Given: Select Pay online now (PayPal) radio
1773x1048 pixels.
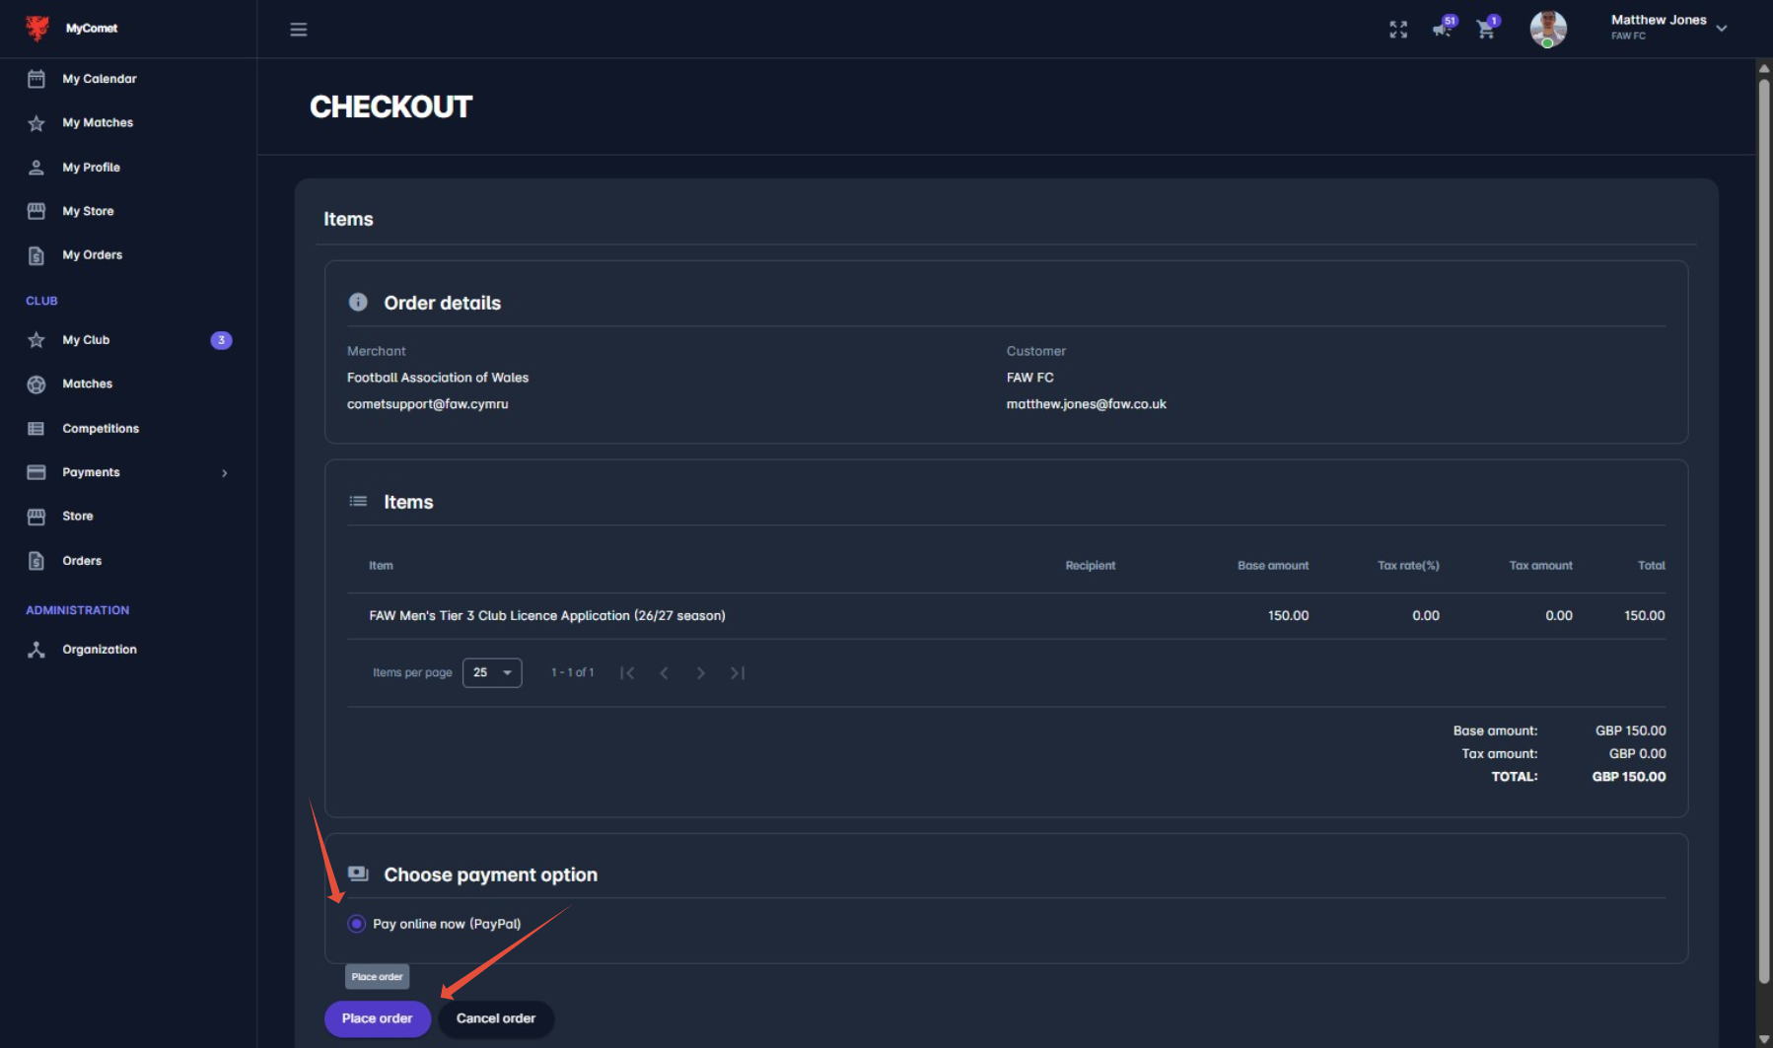Looking at the screenshot, I should [x=356, y=924].
